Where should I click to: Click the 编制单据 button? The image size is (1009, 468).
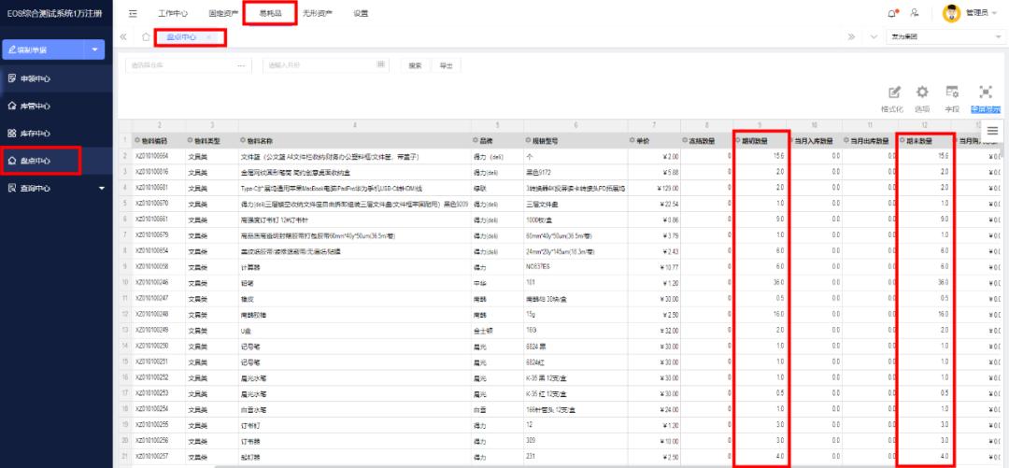(44, 50)
